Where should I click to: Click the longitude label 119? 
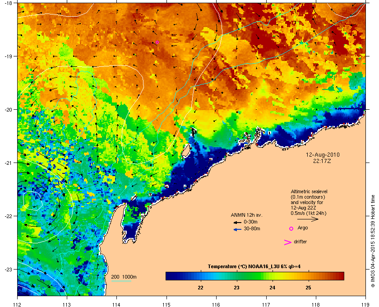[x=365, y=305]
